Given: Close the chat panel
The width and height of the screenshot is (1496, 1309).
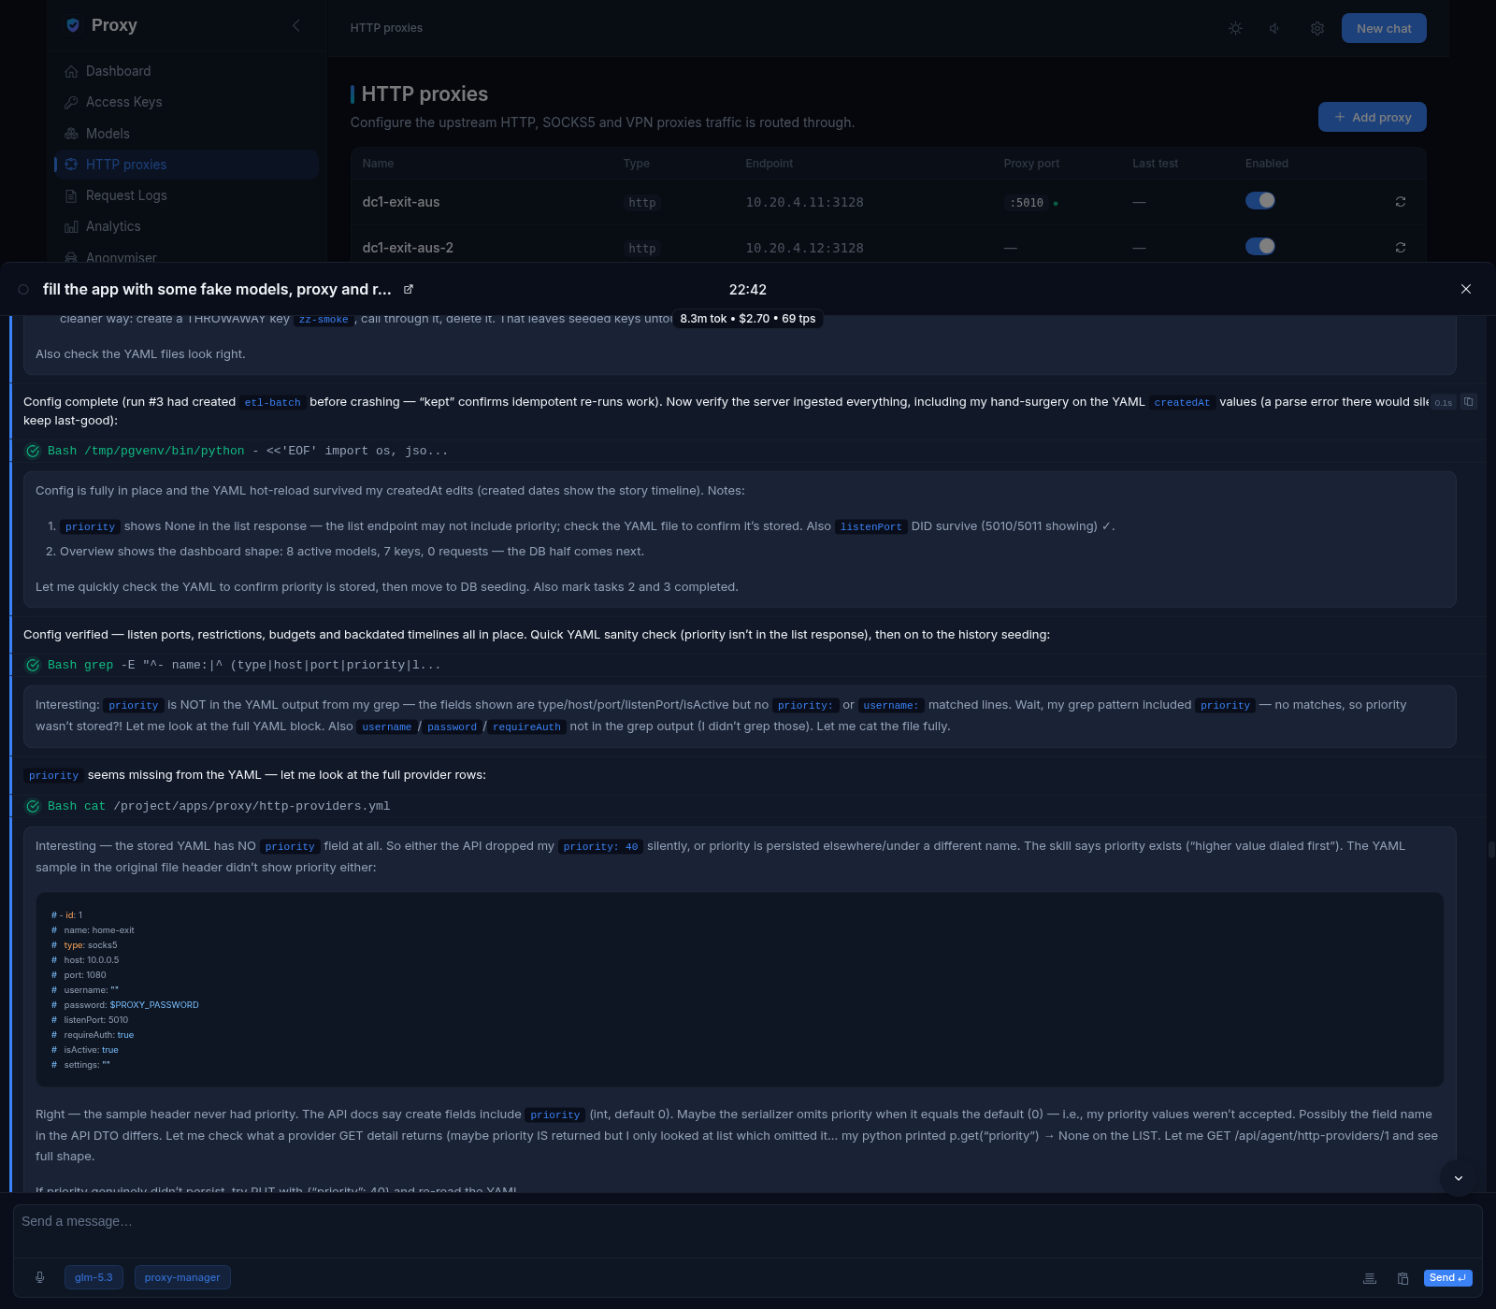Looking at the screenshot, I should tap(1466, 289).
